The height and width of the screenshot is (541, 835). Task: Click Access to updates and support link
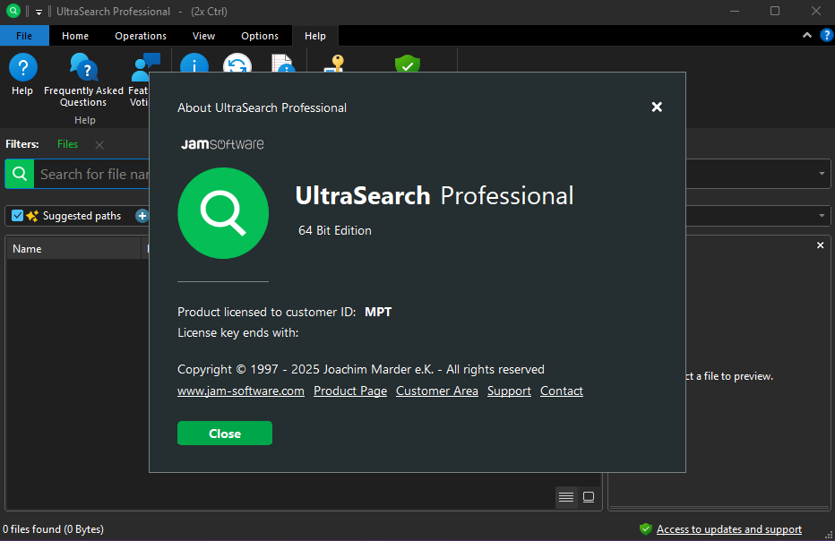click(729, 529)
